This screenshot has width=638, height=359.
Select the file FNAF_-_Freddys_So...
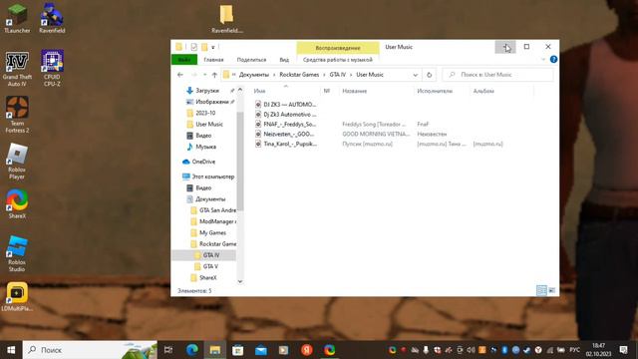tap(286, 124)
